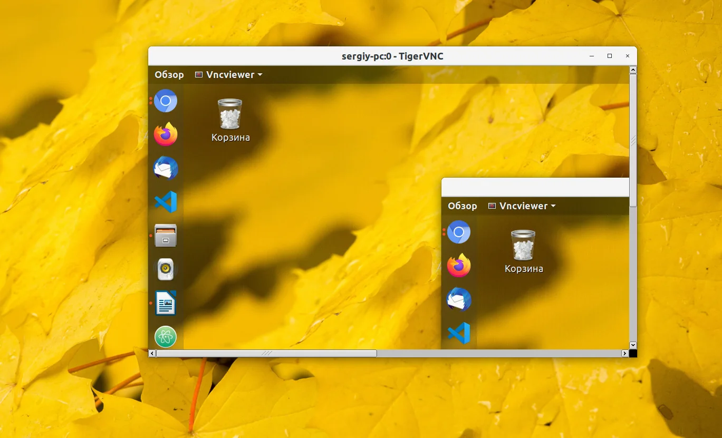This screenshot has height=438, width=722.
Task: Open LibreOffice Writer from the dock
Action: (x=166, y=303)
